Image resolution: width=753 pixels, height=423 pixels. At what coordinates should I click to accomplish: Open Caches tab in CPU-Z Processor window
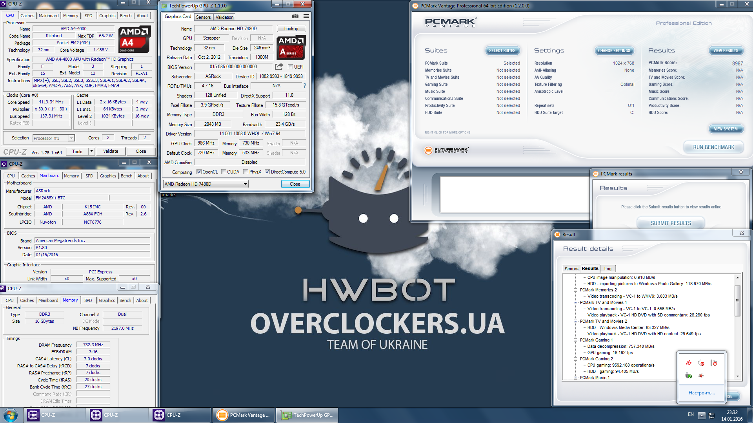(27, 16)
